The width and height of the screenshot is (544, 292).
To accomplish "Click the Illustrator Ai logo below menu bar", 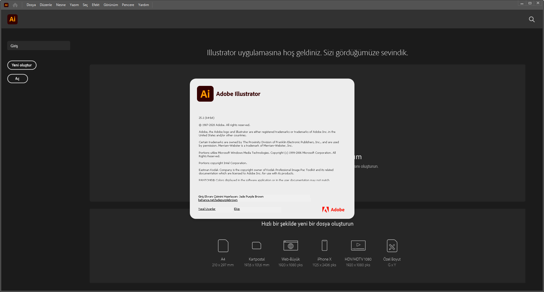I will coord(12,19).
